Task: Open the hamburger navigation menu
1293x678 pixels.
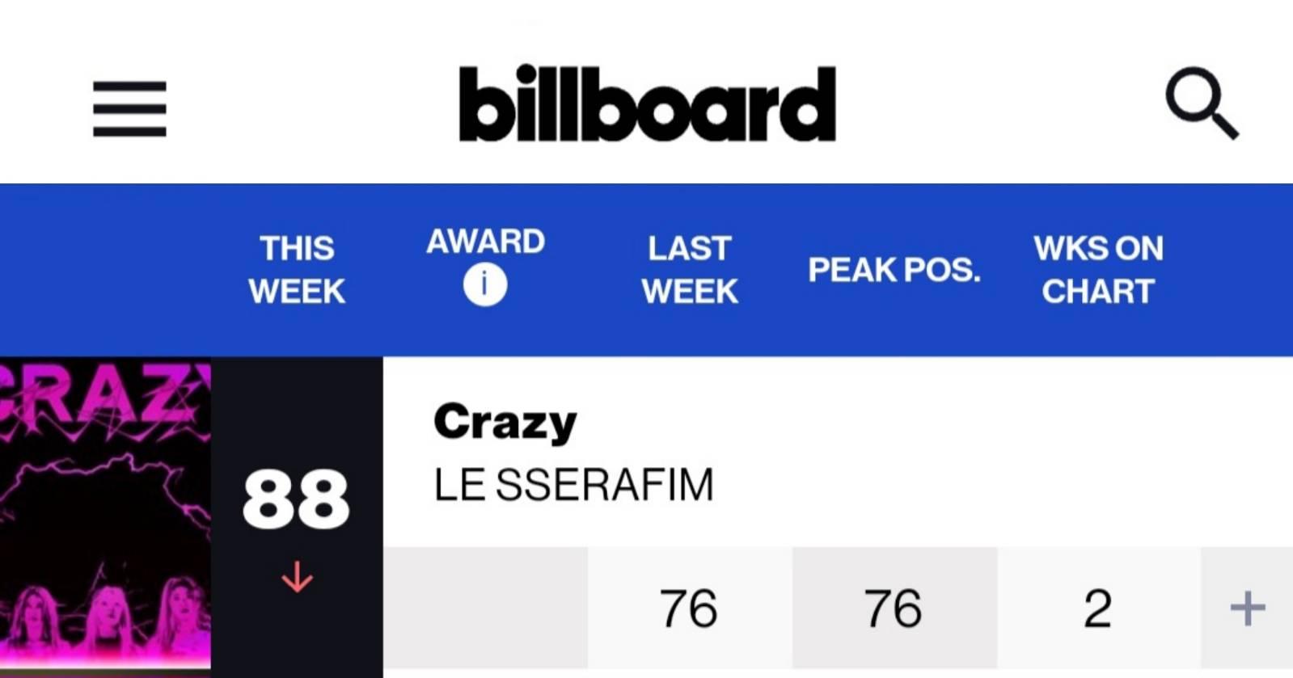Action: click(129, 108)
